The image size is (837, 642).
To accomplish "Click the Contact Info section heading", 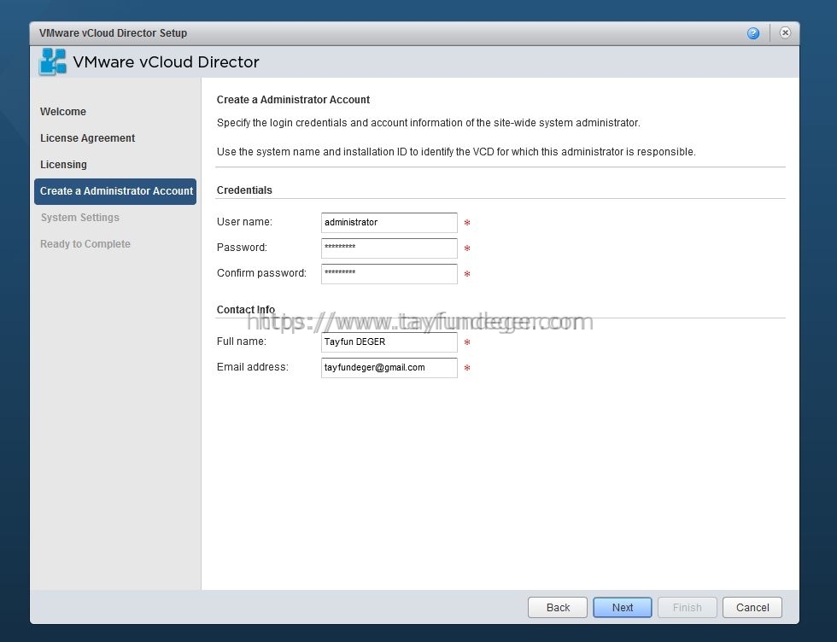I will 246,310.
